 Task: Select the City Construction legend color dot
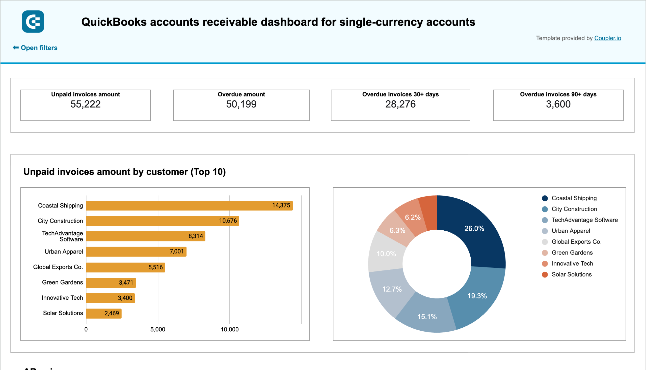pyautogui.click(x=545, y=209)
